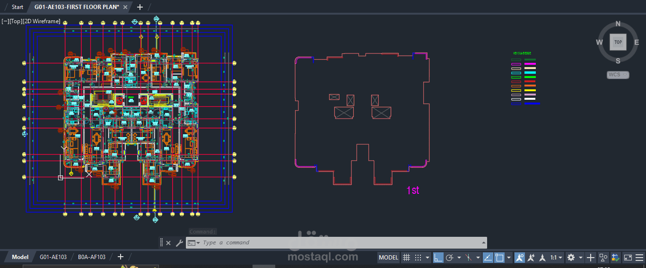Click the annotation visibility icon
This screenshot has height=268, width=646.
tap(520, 258)
